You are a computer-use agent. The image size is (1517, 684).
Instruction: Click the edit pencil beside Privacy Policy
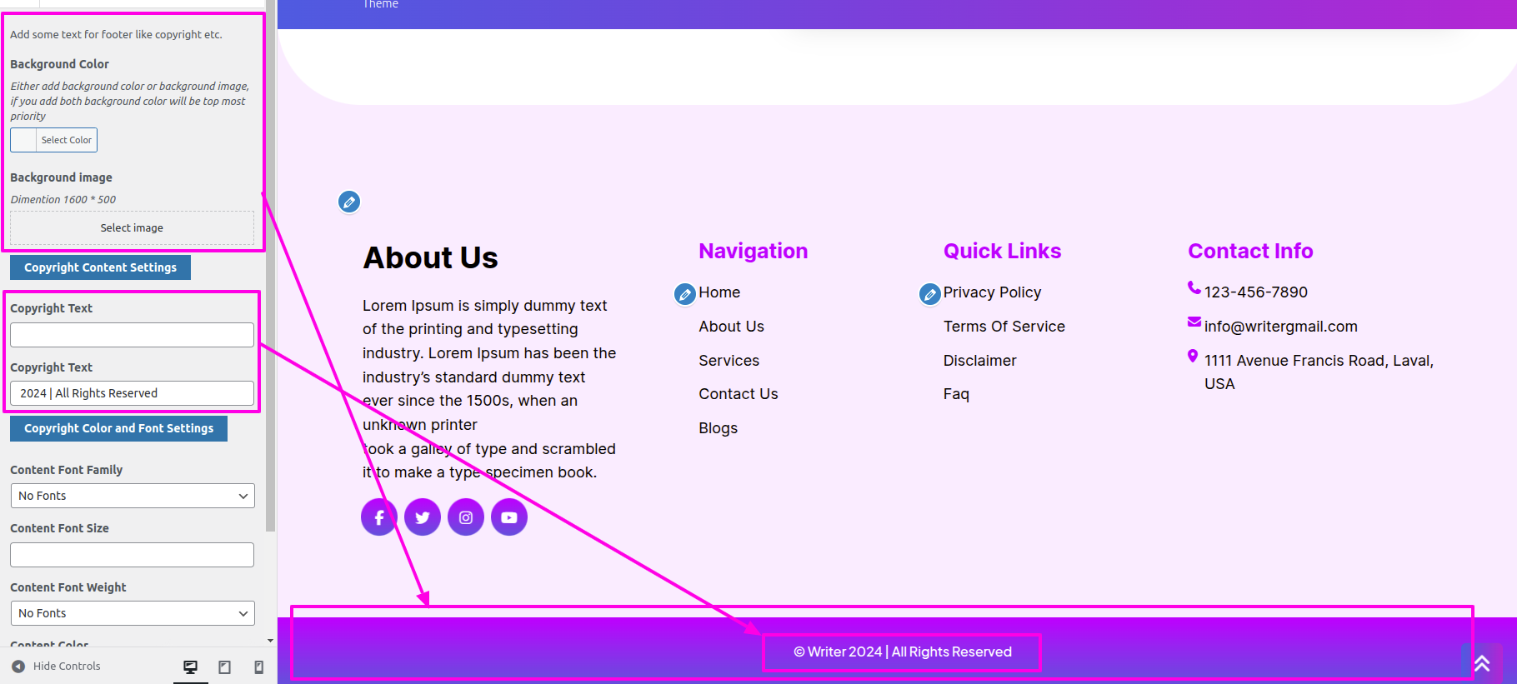[x=929, y=294]
